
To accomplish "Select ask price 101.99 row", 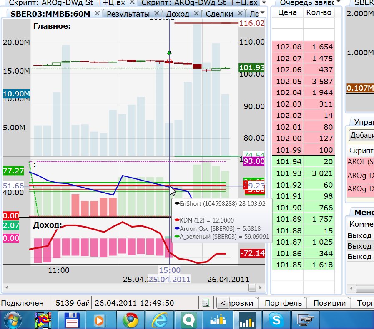I will coord(303,150).
